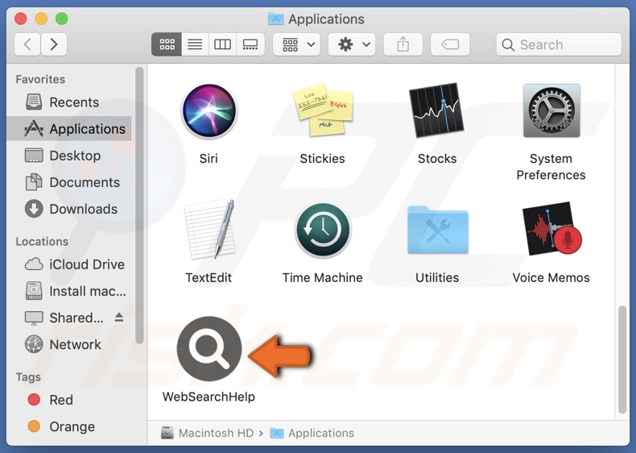Open Recents in the sidebar

[69, 102]
